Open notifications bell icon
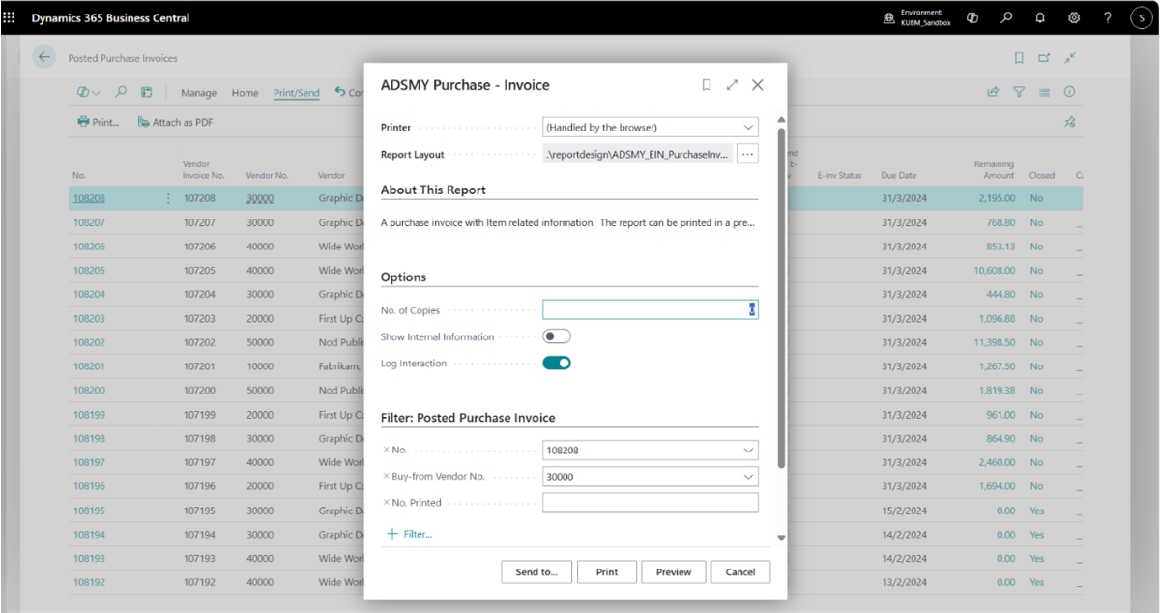Screen dimensions: 1160x613 (x=1040, y=17)
